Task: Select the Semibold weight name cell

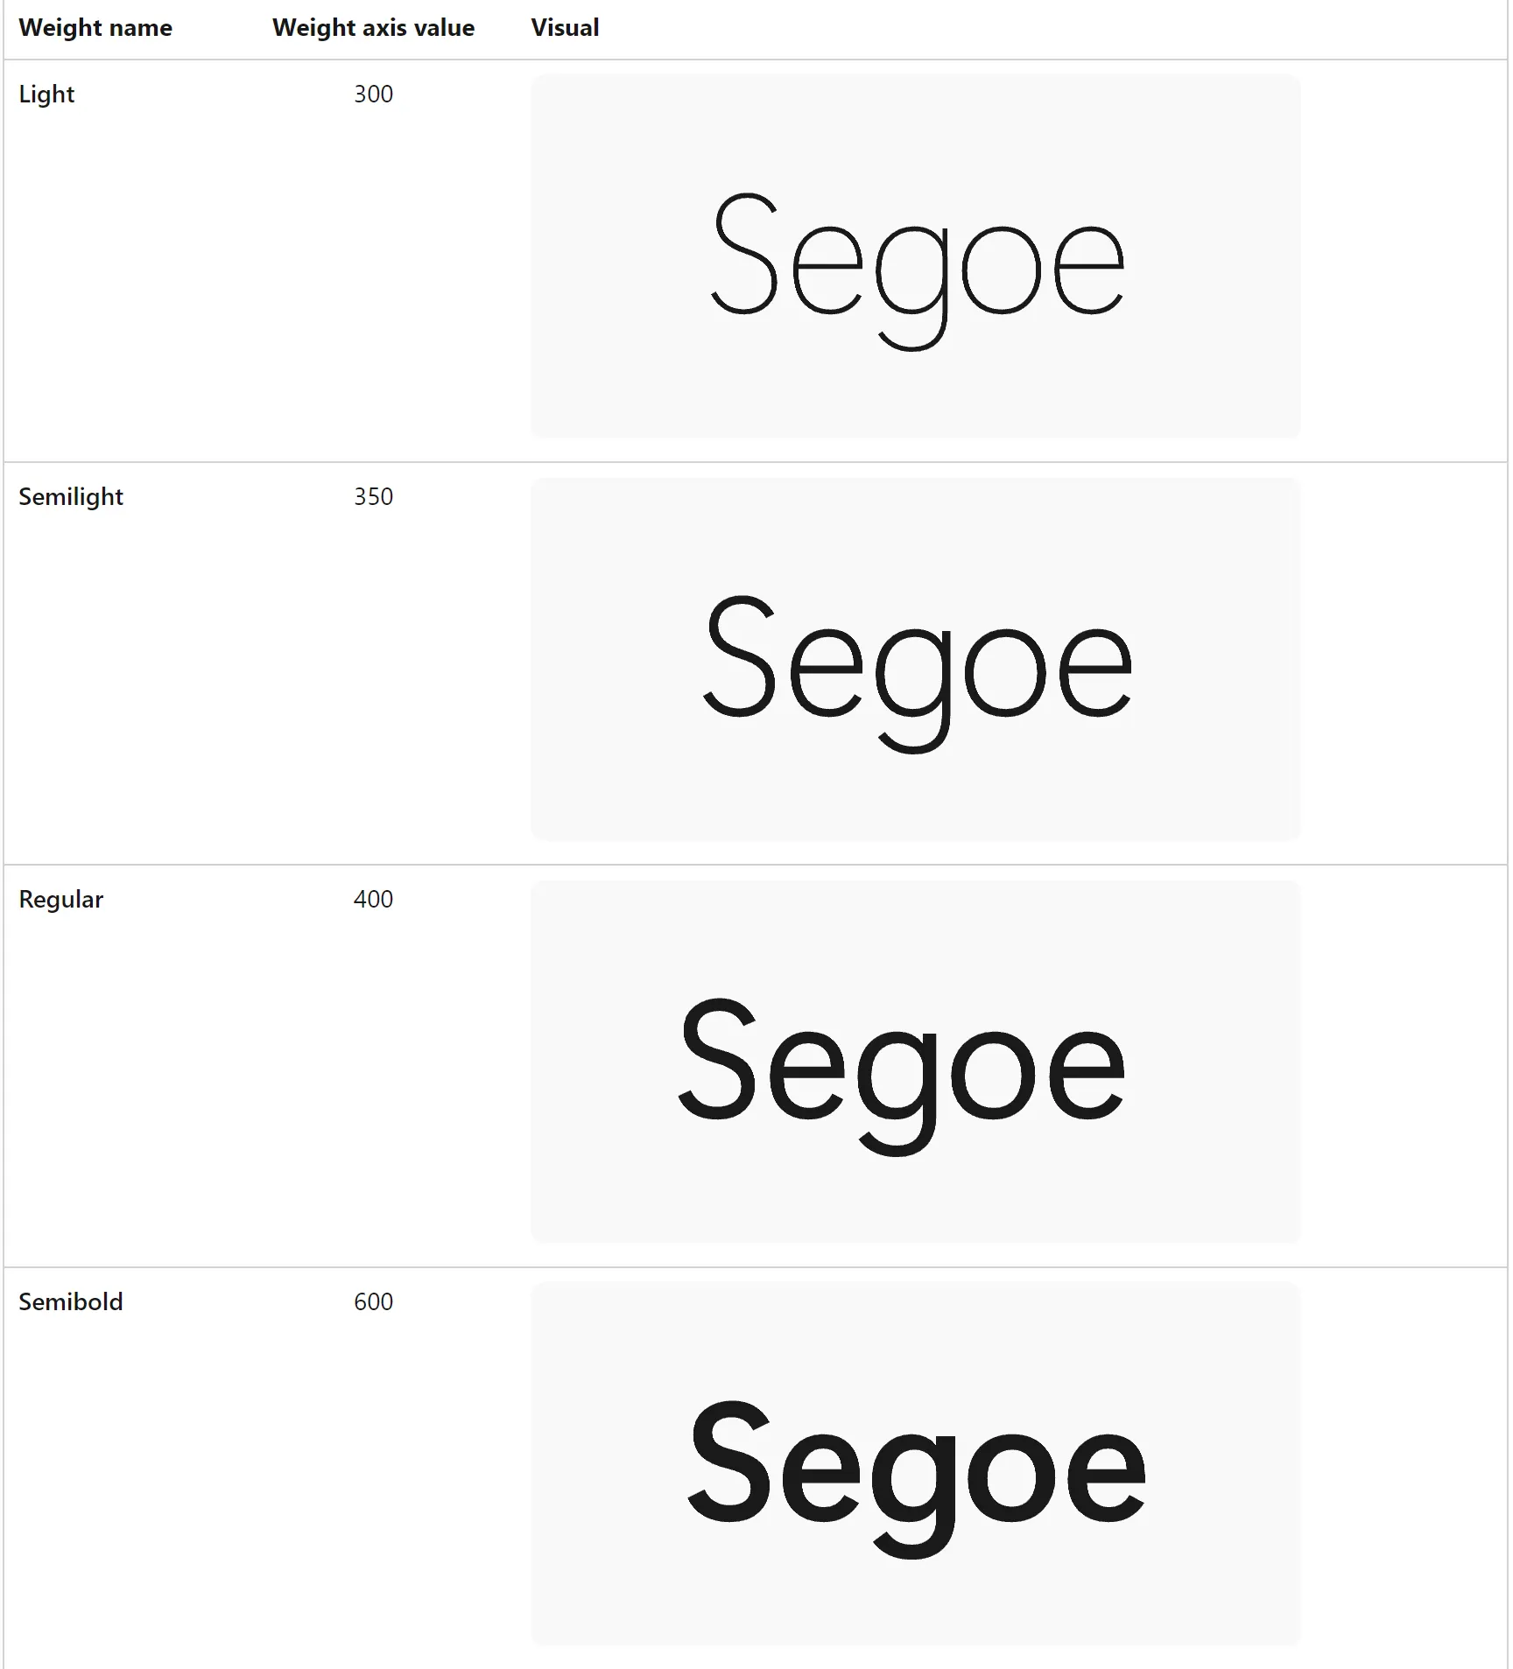Action: tap(71, 1302)
